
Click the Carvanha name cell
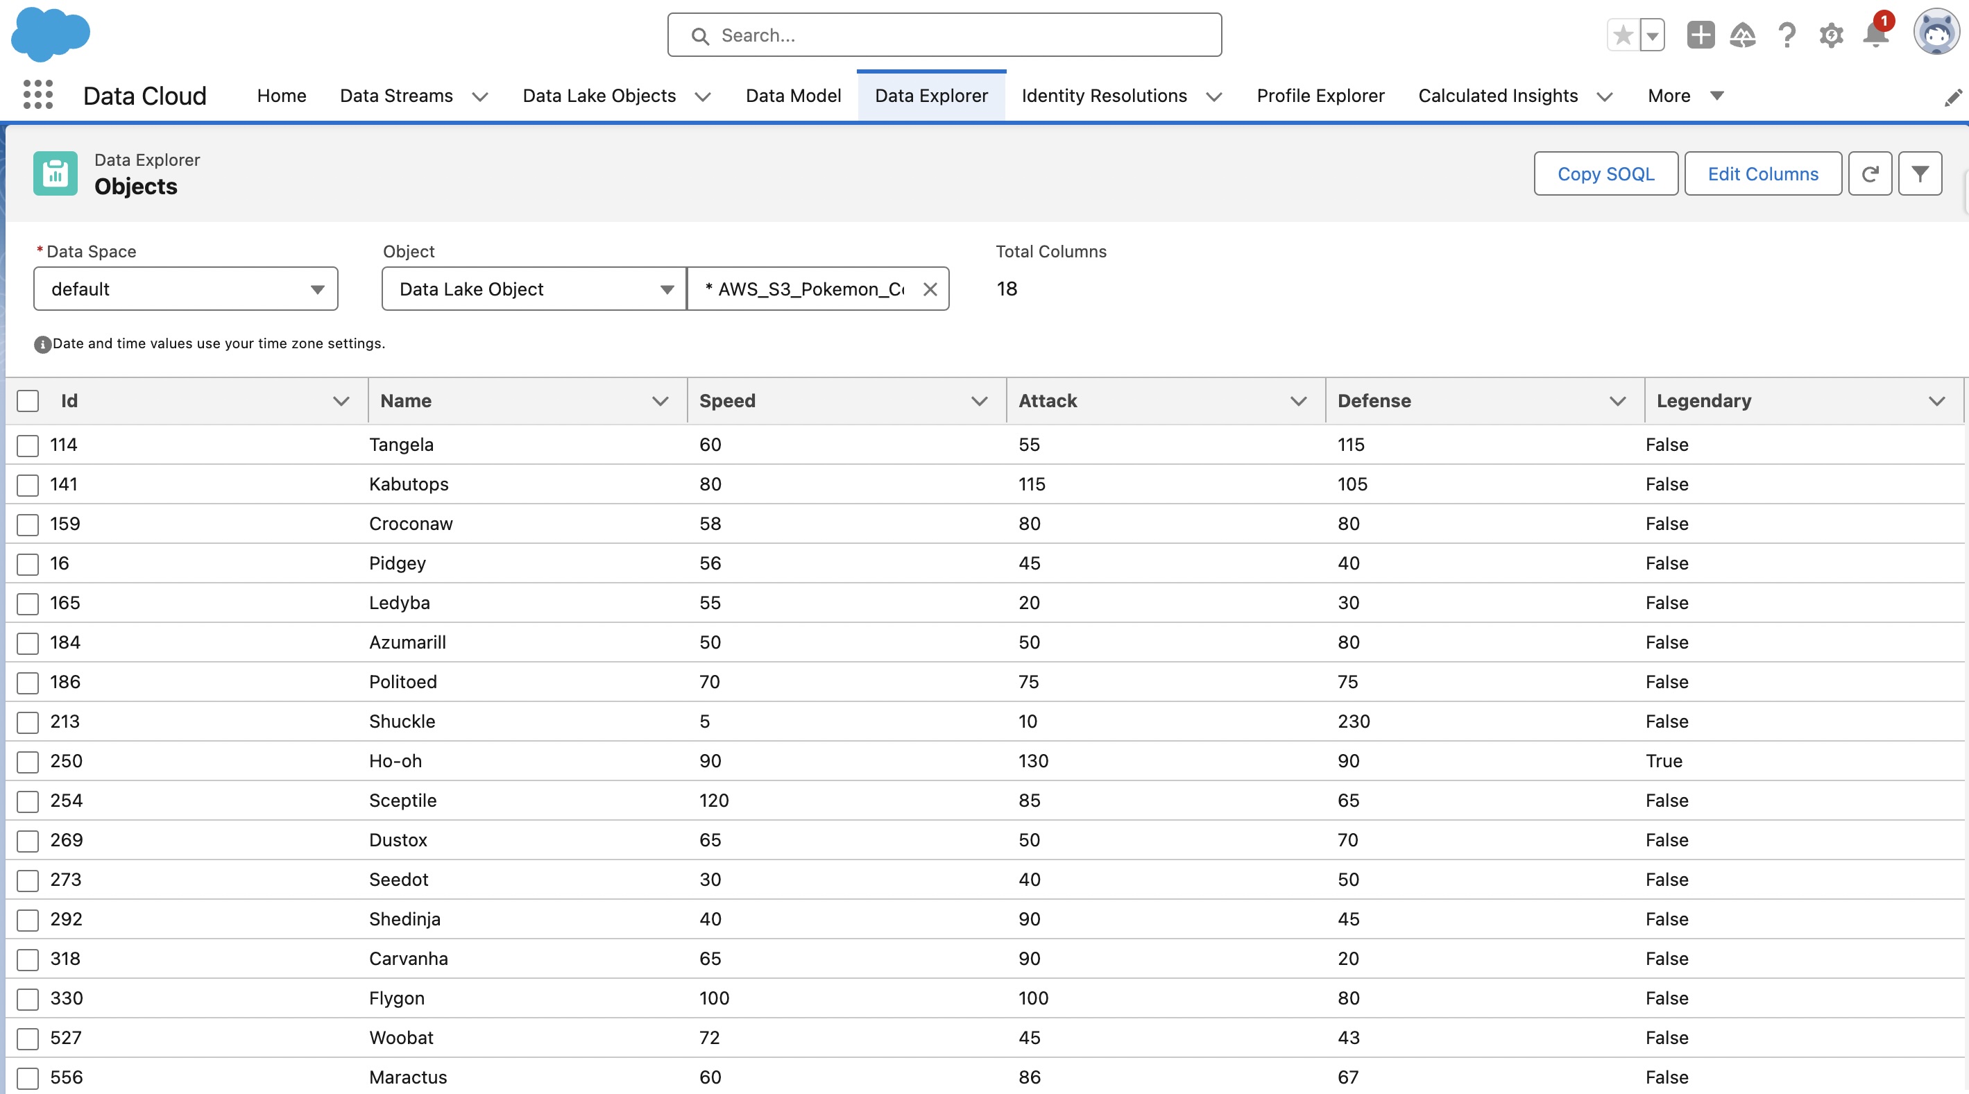[408, 959]
